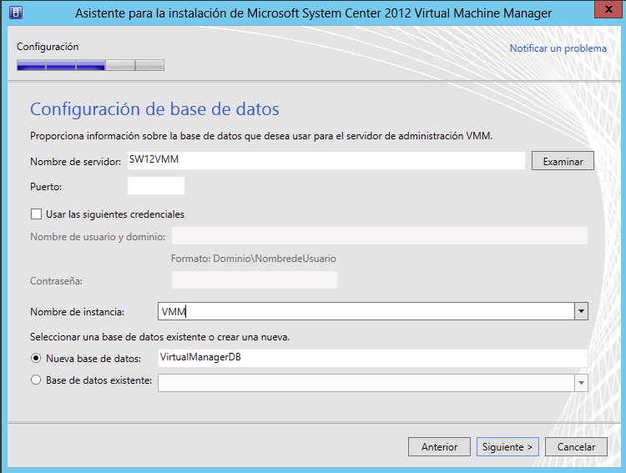
Task: Select the Nueva base de datos radio
Action: [x=36, y=358]
